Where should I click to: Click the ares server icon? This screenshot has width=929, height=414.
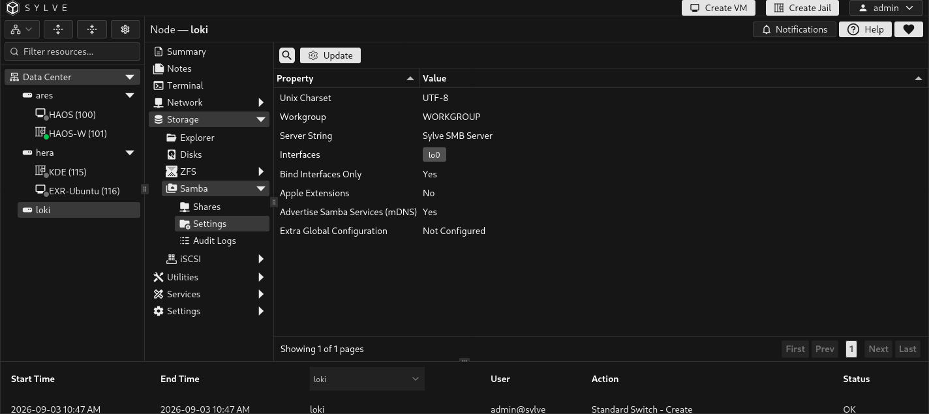pos(27,95)
